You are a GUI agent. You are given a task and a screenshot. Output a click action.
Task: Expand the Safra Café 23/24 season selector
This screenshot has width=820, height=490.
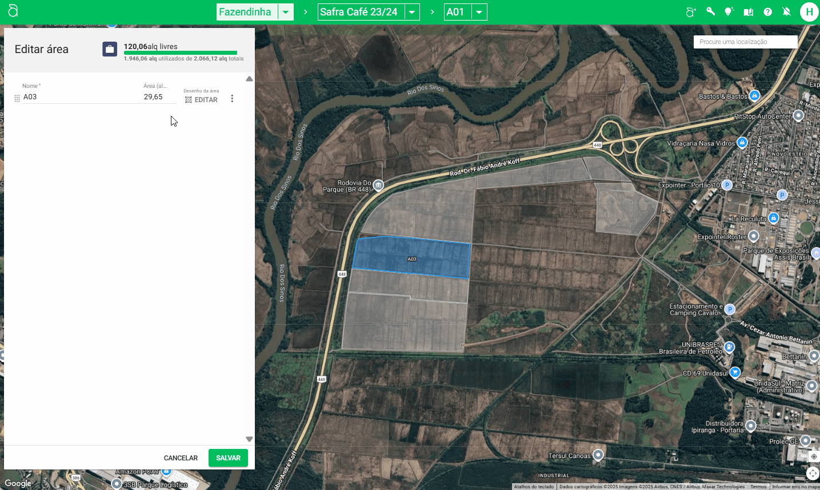click(411, 11)
